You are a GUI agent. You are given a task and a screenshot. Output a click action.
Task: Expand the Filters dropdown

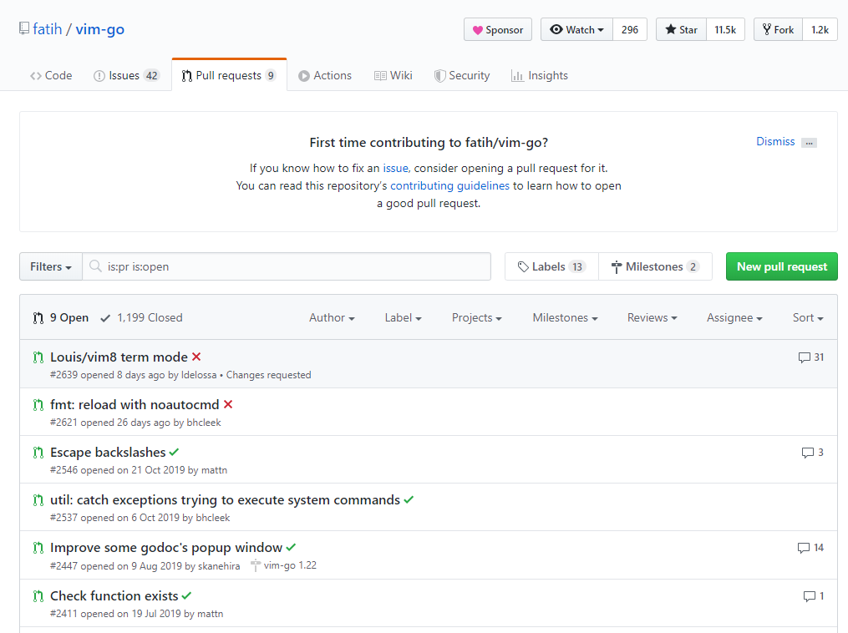point(50,267)
